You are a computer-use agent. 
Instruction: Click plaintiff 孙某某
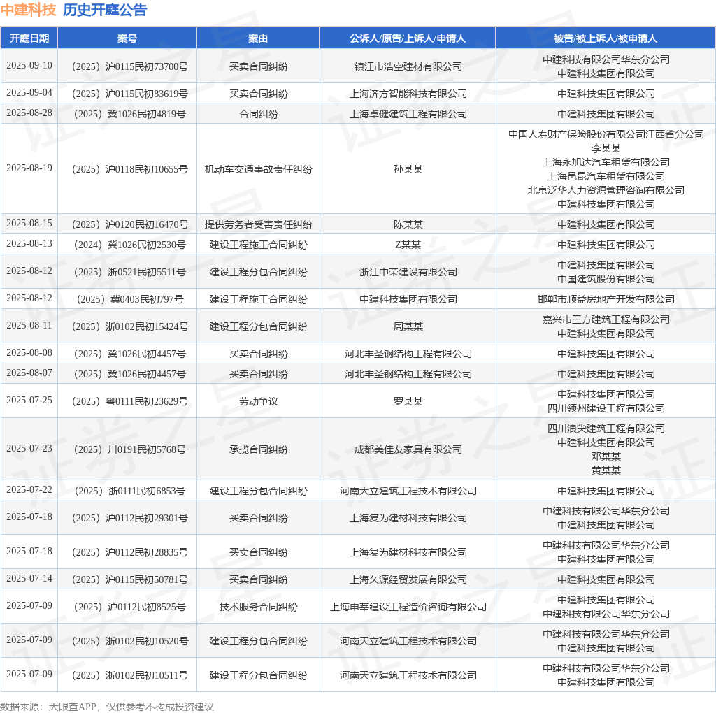tap(408, 169)
